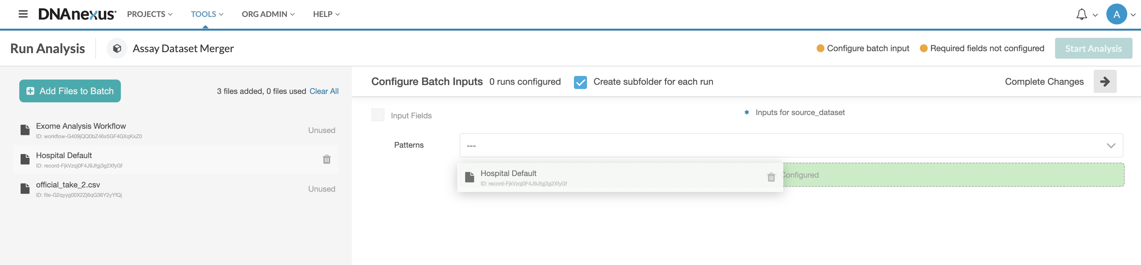This screenshot has height=265, width=1141.
Task: Open the PROJECTS dropdown menu
Action: (x=150, y=14)
